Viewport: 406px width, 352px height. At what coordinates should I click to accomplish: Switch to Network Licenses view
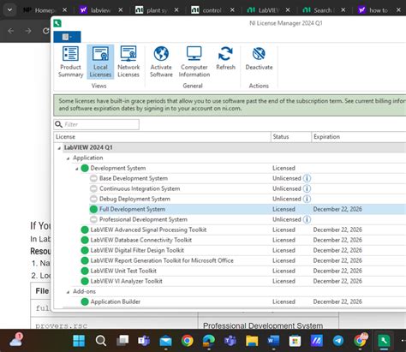pyautogui.click(x=128, y=62)
